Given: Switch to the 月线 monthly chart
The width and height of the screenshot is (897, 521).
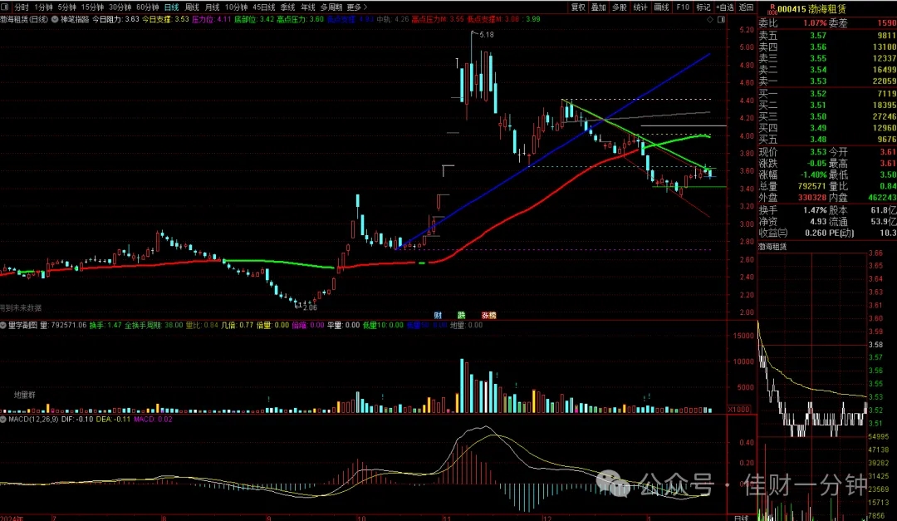Looking at the screenshot, I should [213, 7].
